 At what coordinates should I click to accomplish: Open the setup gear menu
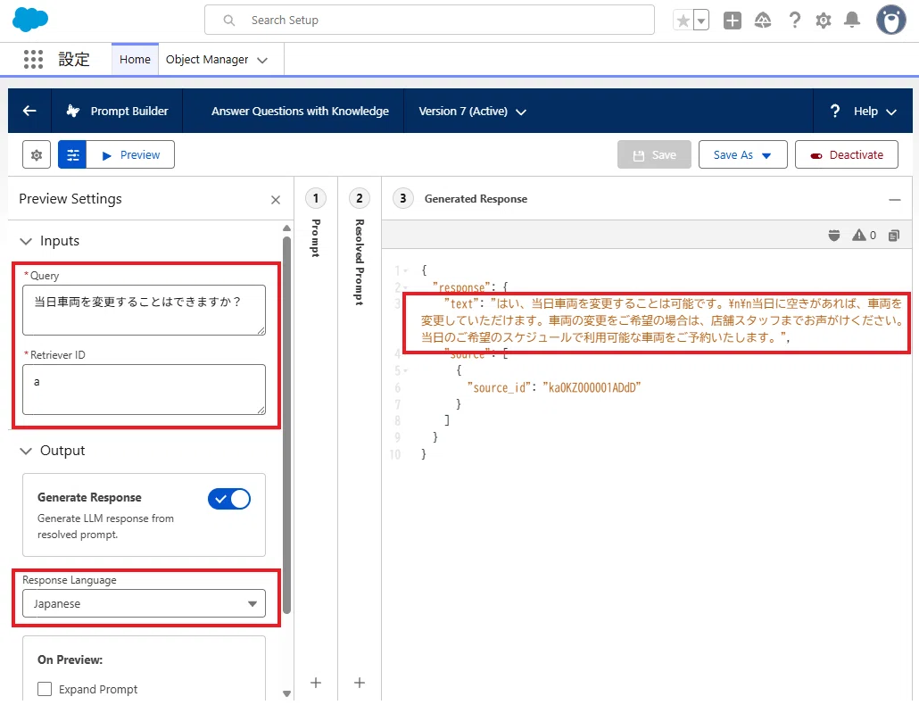tap(823, 21)
